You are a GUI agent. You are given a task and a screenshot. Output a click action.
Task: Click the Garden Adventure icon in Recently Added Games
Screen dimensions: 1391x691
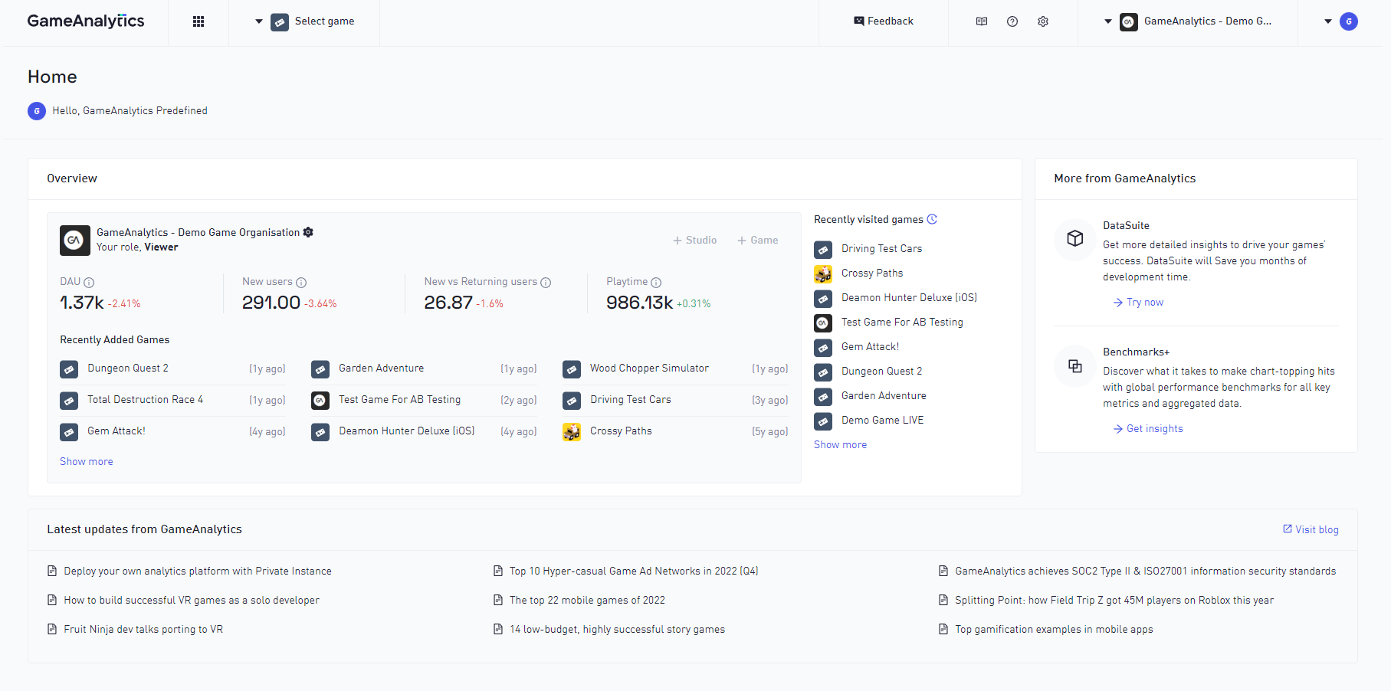(320, 369)
